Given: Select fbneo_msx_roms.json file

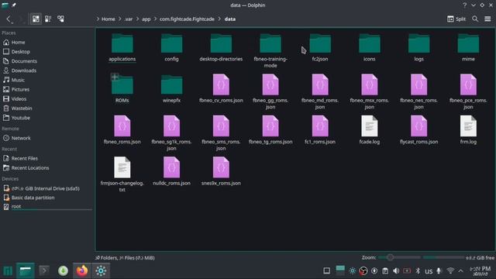Looking at the screenshot, I should coord(369,91).
